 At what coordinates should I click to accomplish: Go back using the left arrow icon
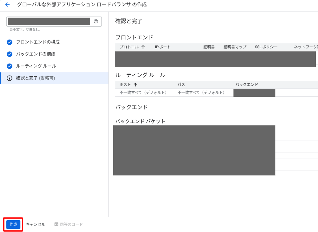[7, 4]
